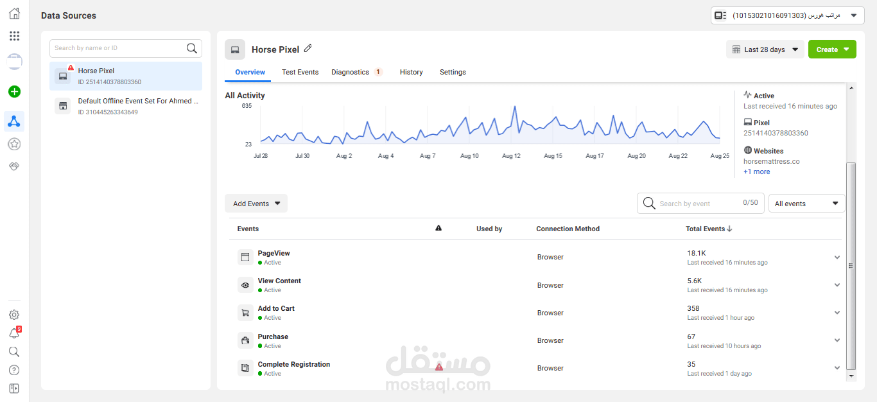Select Default Offline Event Set For Ahmed
This screenshot has height=402, width=877.
click(x=126, y=106)
